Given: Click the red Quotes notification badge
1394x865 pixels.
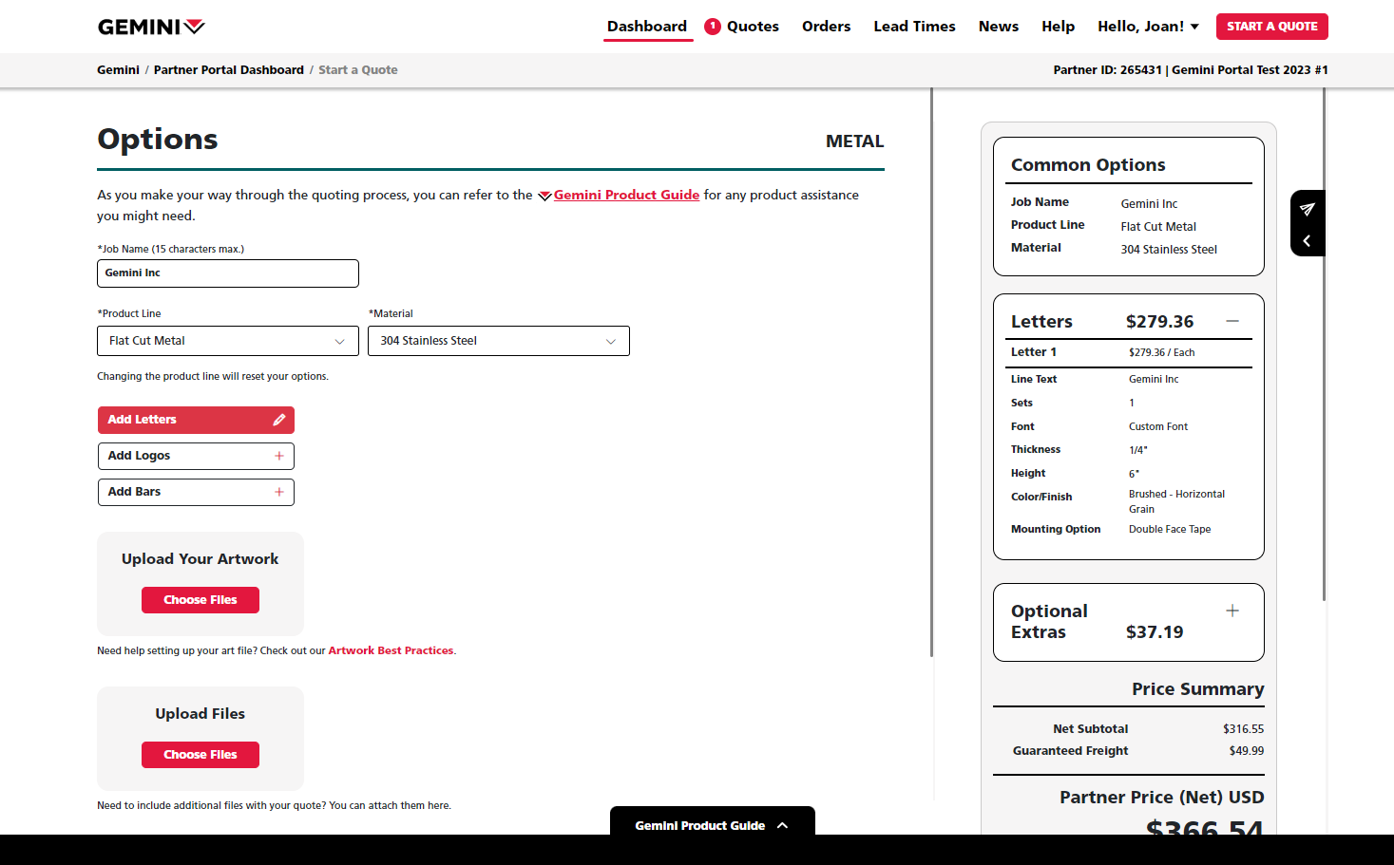Looking at the screenshot, I should (x=713, y=27).
